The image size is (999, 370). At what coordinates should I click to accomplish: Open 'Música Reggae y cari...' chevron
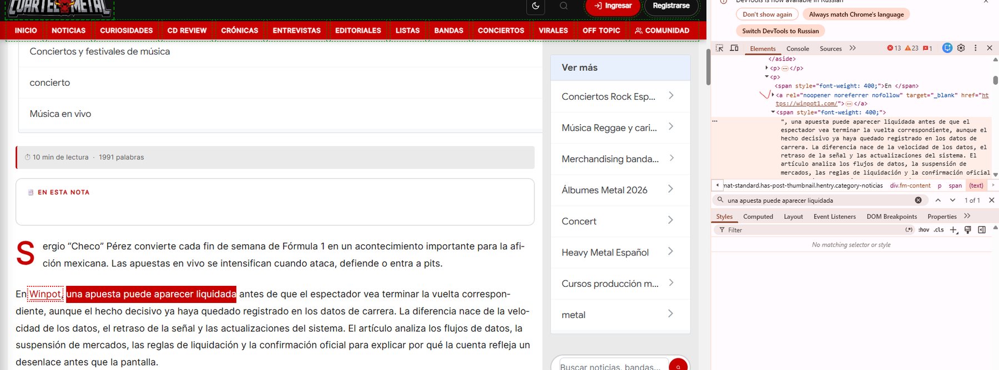point(671,127)
